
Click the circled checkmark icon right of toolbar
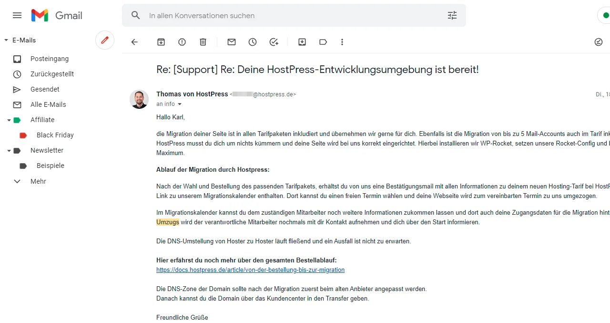point(599,42)
